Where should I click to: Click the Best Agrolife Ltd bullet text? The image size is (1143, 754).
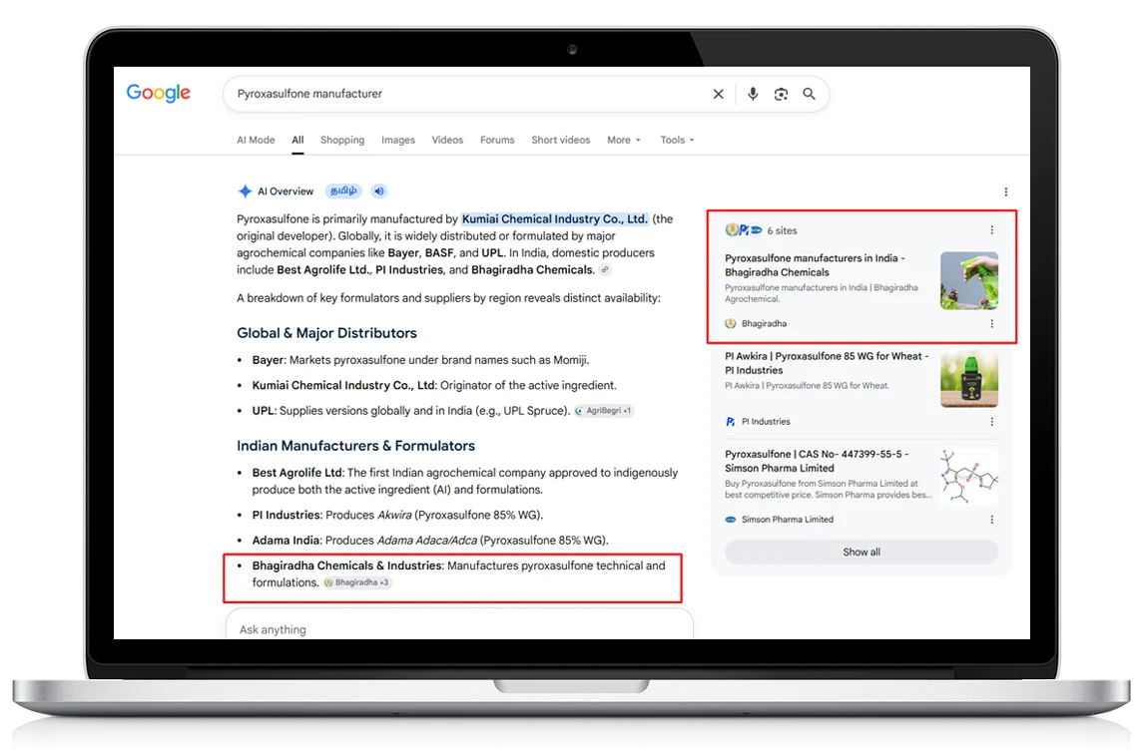coord(465,482)
